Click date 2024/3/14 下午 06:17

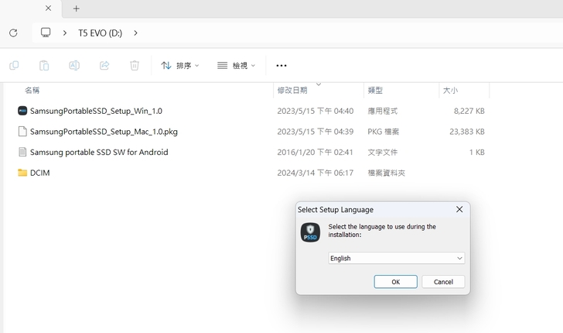tap(316, 173)
